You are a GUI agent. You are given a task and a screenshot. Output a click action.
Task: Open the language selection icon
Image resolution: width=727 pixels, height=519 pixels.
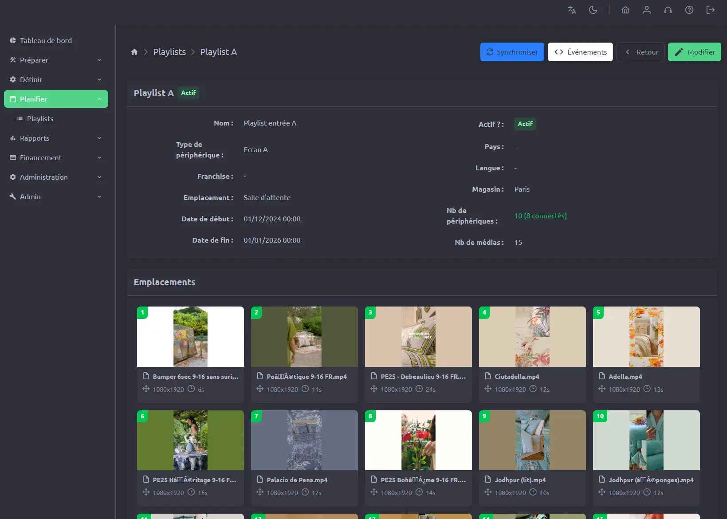pyautogui.click(x=571, y=10)
